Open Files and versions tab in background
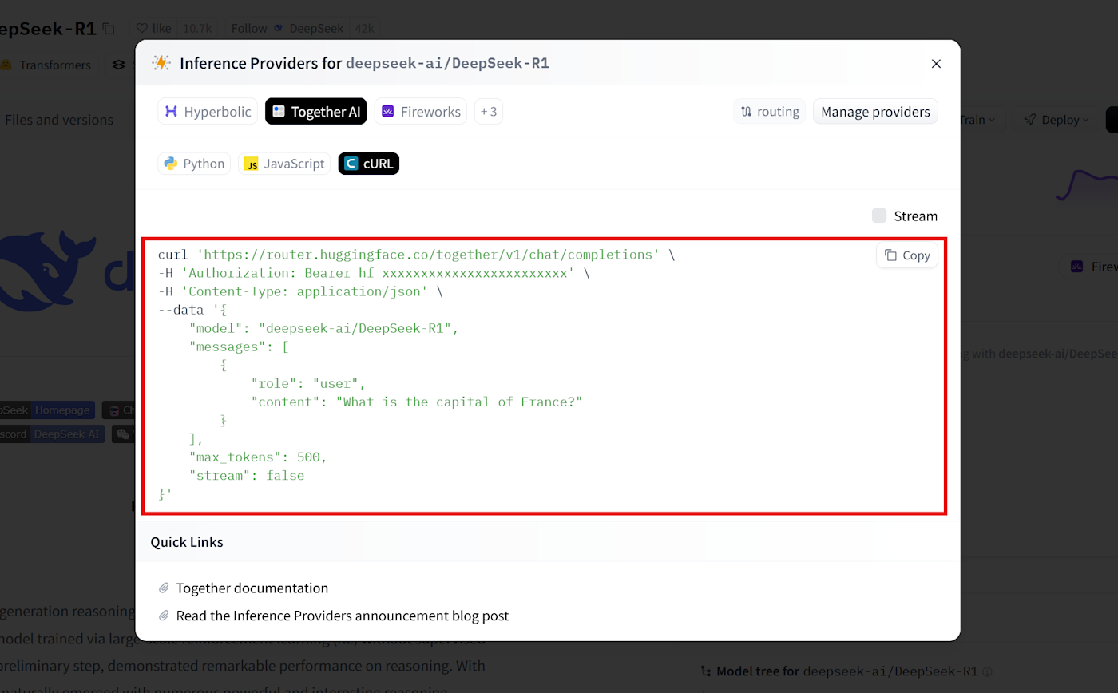1118x693 pixels. 59,120
